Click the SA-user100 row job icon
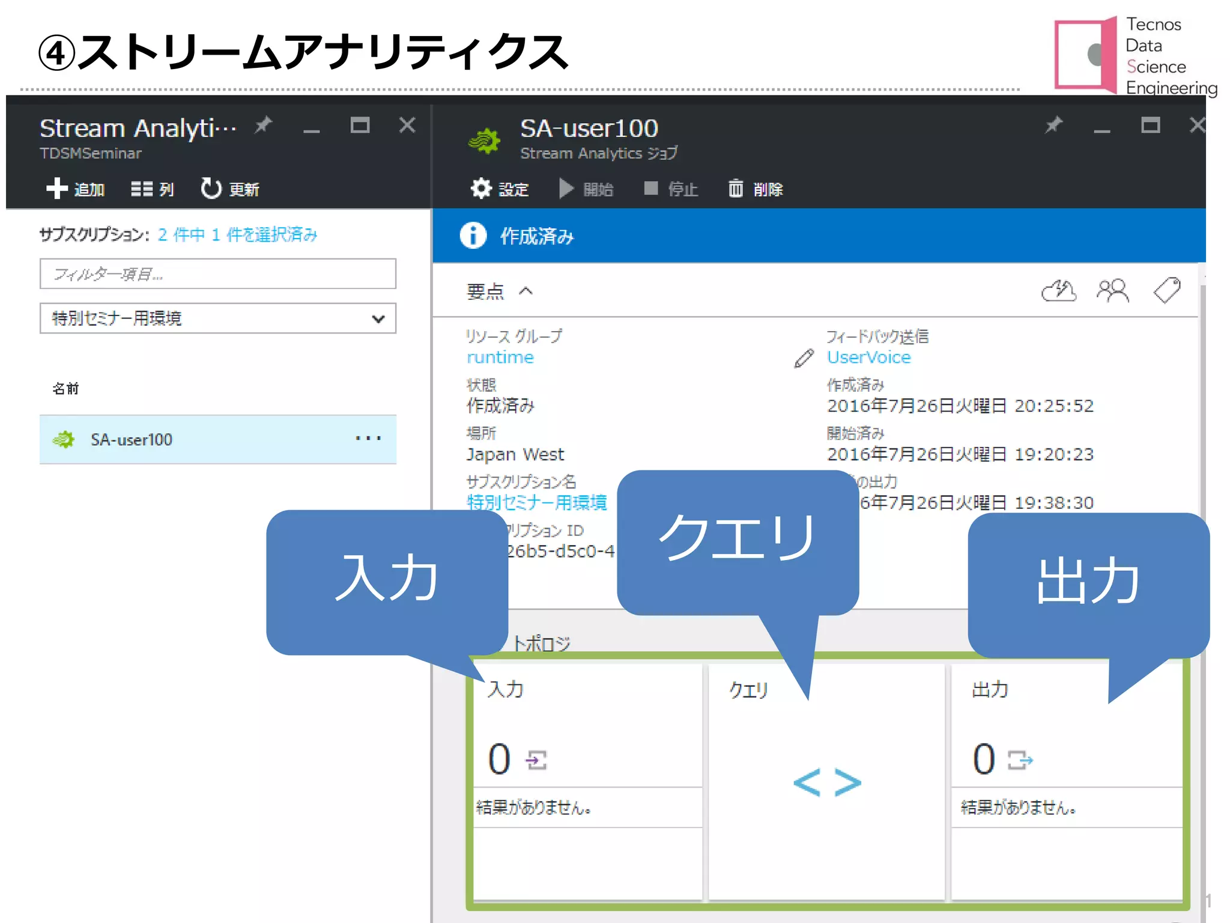The image size is (1230, 923). [x=63, y=439]
